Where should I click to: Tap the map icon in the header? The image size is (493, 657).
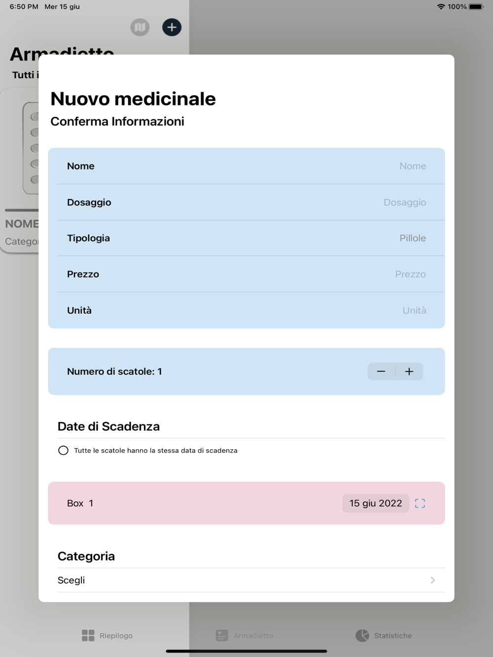140,27
